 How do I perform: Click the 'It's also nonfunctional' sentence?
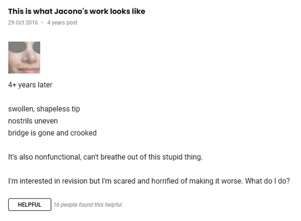pos(106,157)
